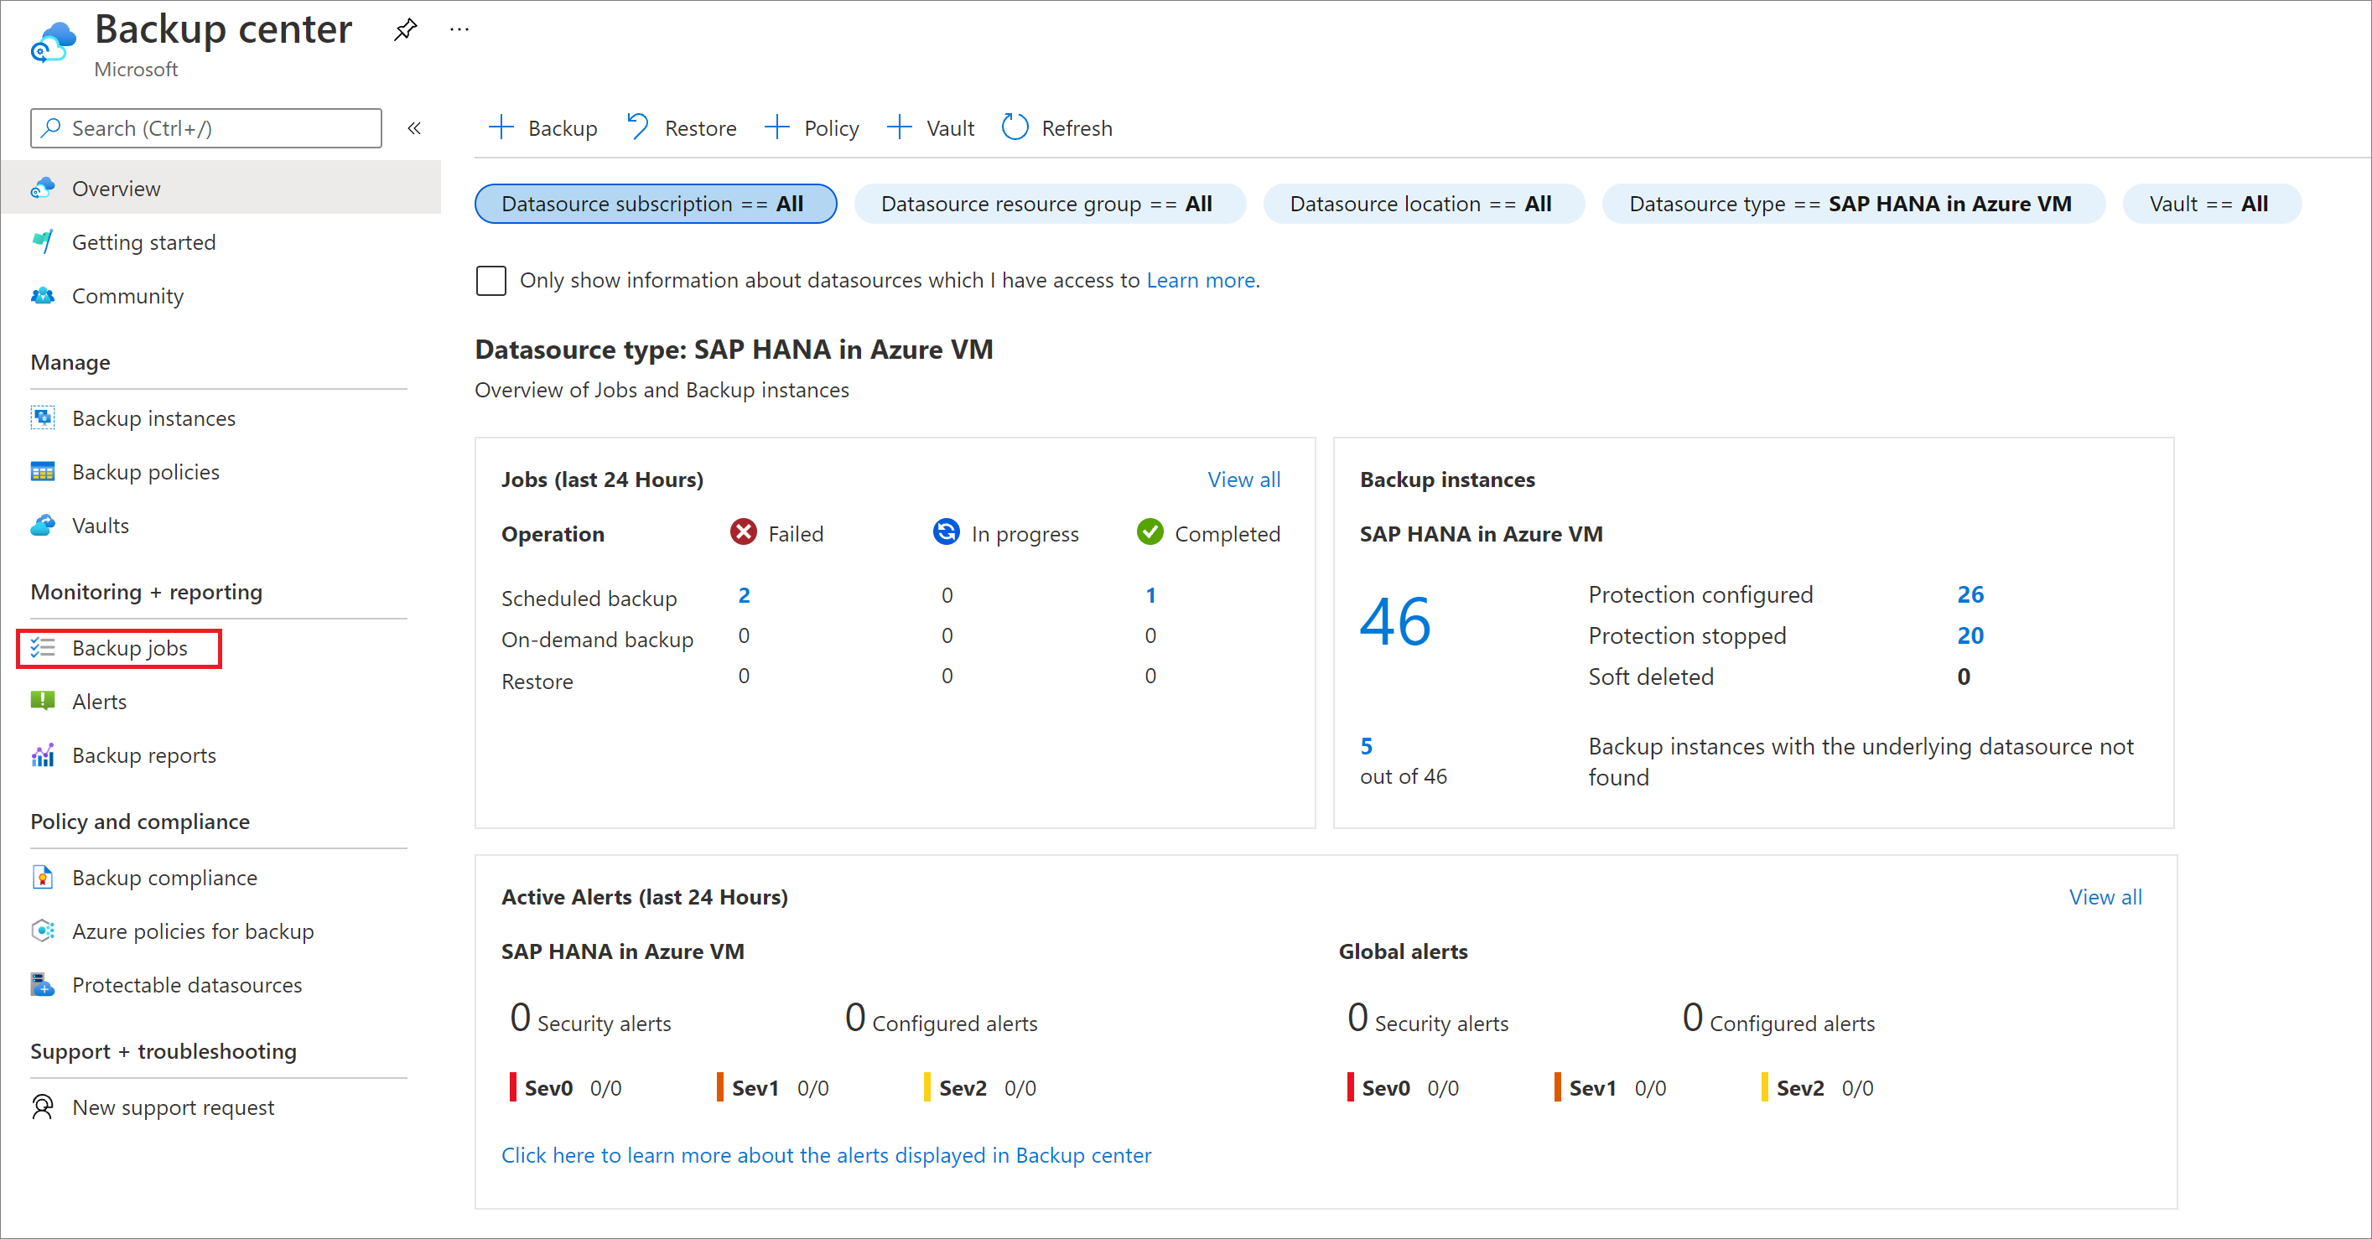The width and height of the screenshot is (2372, 1239).
Task: Click View all for Jobs last 24 Hours
Action: click(1244, 479)
